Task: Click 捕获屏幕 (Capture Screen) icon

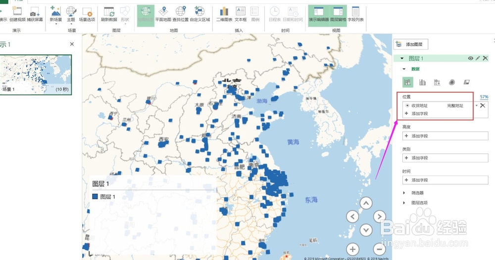Action: point(35,14)
